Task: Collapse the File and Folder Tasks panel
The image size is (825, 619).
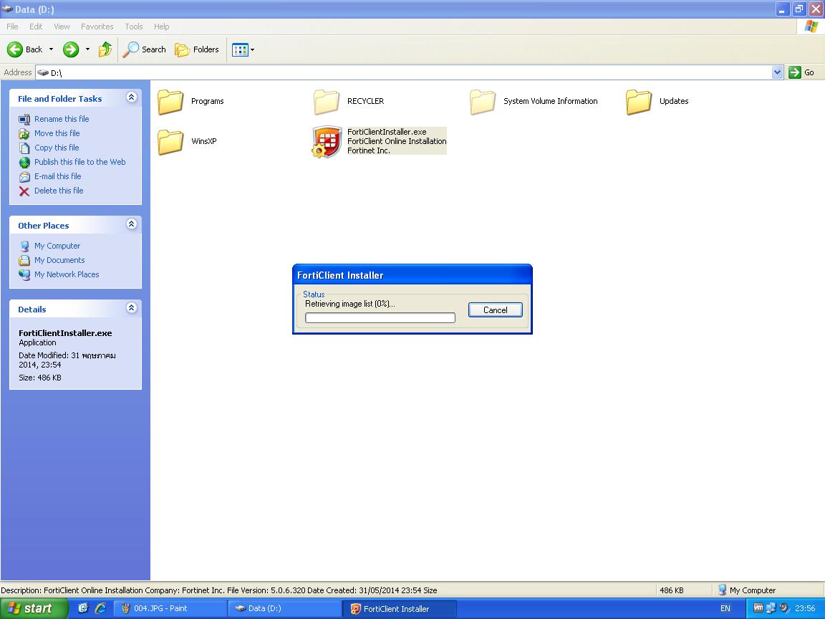Action: click(132, 97)
